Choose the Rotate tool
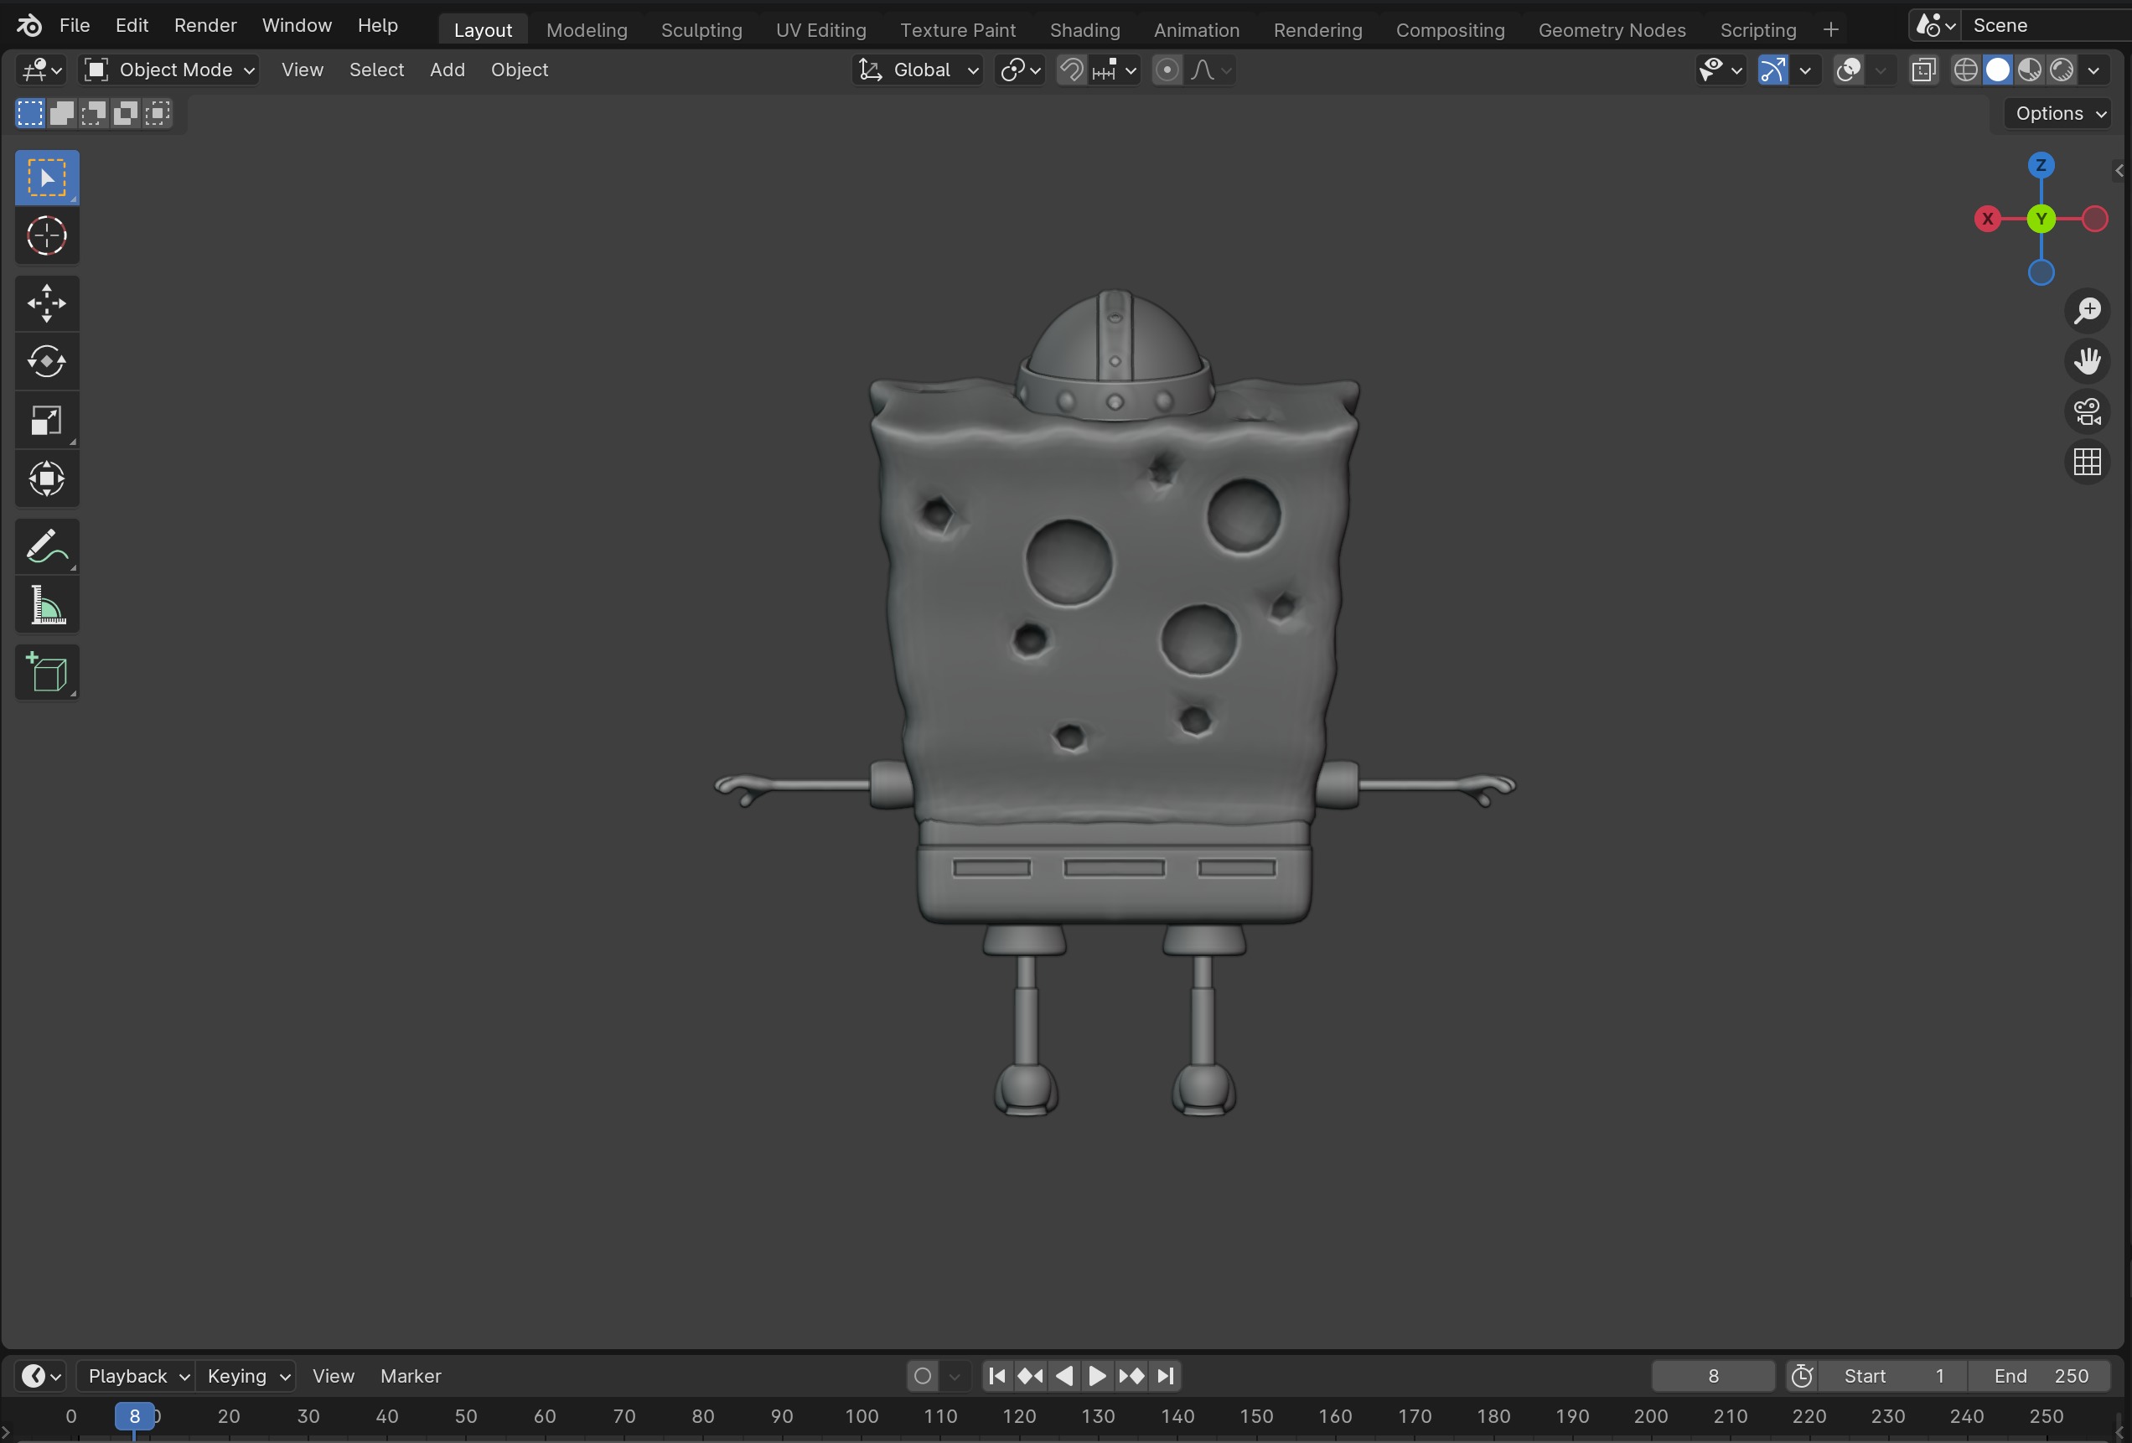2132x1443 pixels. coord(47,361)
